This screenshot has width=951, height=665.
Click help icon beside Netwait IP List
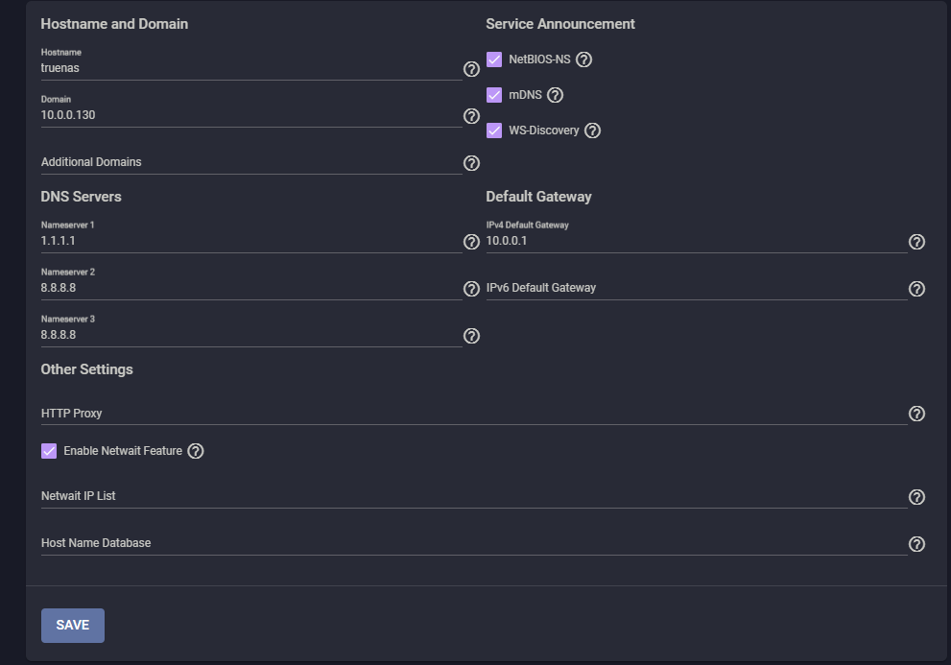coord(916,497)
